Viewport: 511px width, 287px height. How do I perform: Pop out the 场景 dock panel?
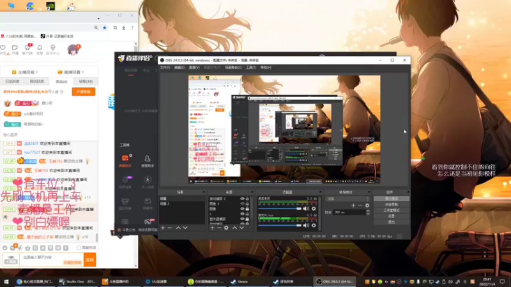pos(204,192)
